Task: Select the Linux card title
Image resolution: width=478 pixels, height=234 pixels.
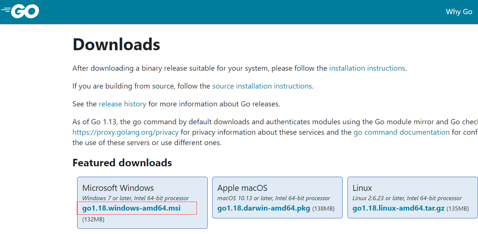Action: (362, 188)
